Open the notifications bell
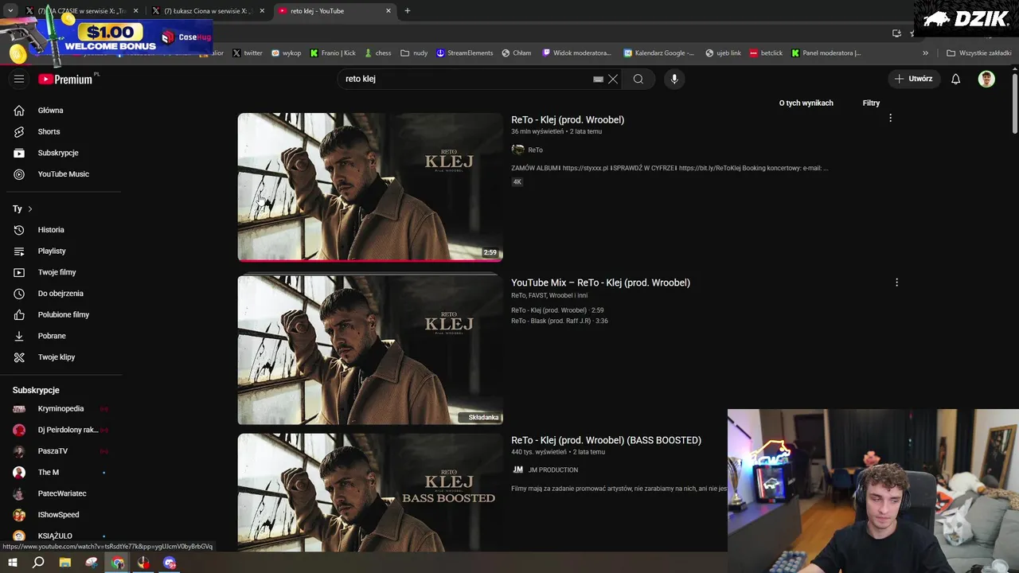The height and width of the screenshot is (573, 1019). 956,79
